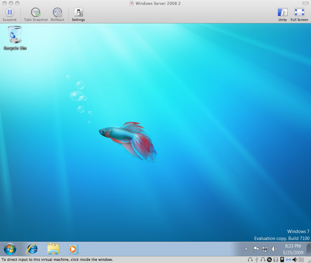Image resolution: width=311 pixels, height=263 pixels.
Task: Open the Windows volume tray icon
Action: 274,249
